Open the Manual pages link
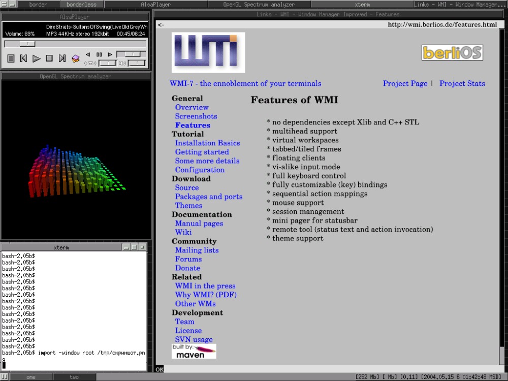508x381 pixels. tap(199, 223)
